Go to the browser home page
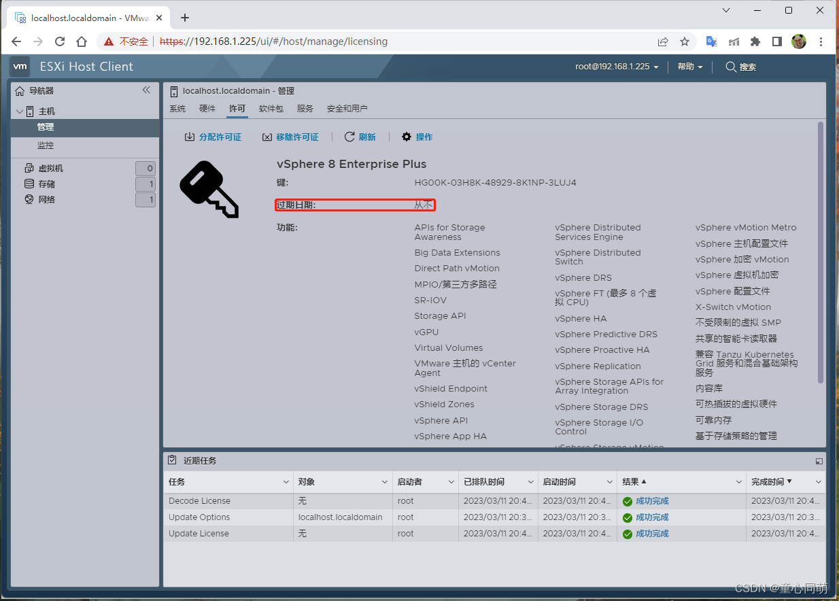 point(82,41)
